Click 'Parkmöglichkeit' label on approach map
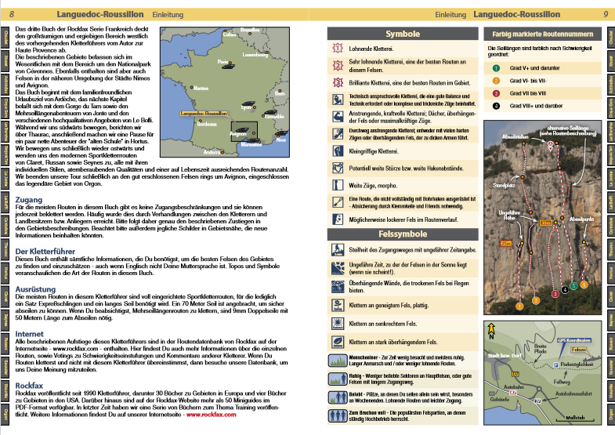 (x=577, y=364)
